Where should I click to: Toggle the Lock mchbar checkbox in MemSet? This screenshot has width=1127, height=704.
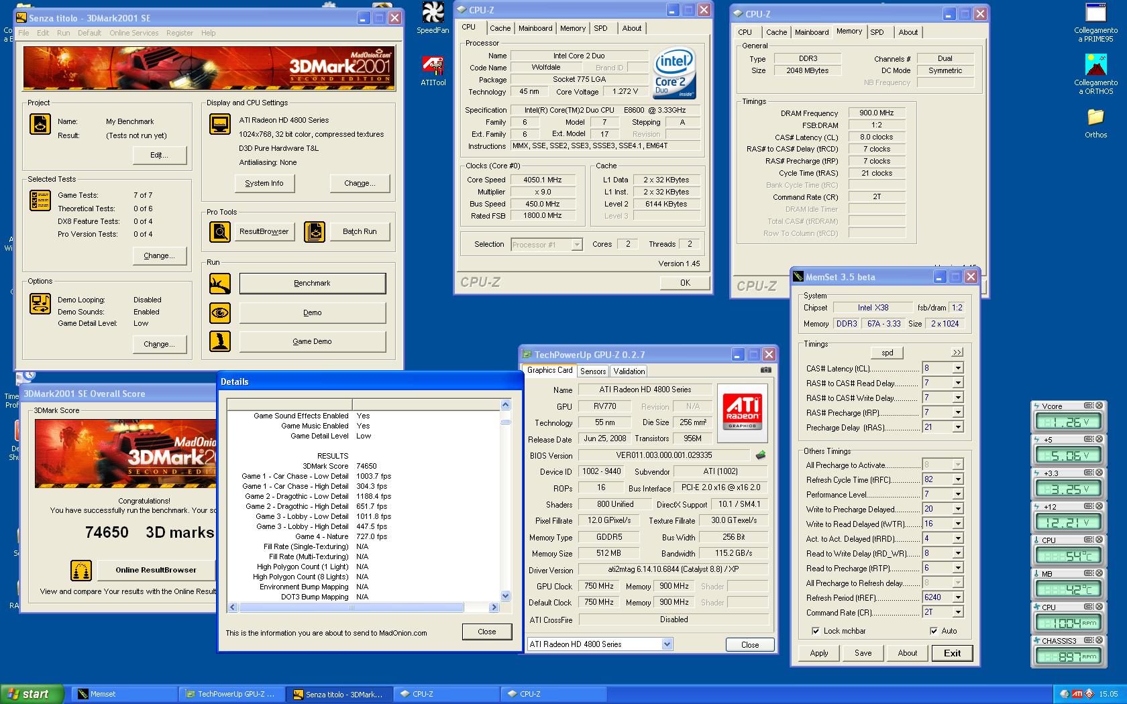coord(816,631)
